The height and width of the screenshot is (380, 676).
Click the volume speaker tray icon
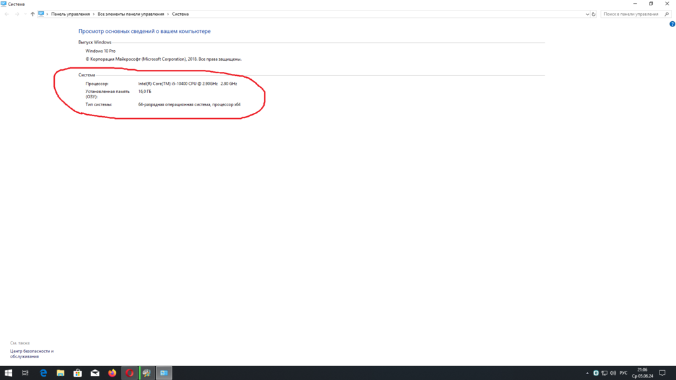tap(614, 373)
